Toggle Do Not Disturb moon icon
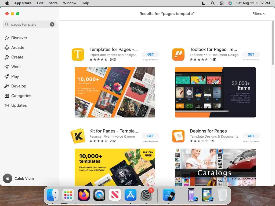 pos(204,3)
